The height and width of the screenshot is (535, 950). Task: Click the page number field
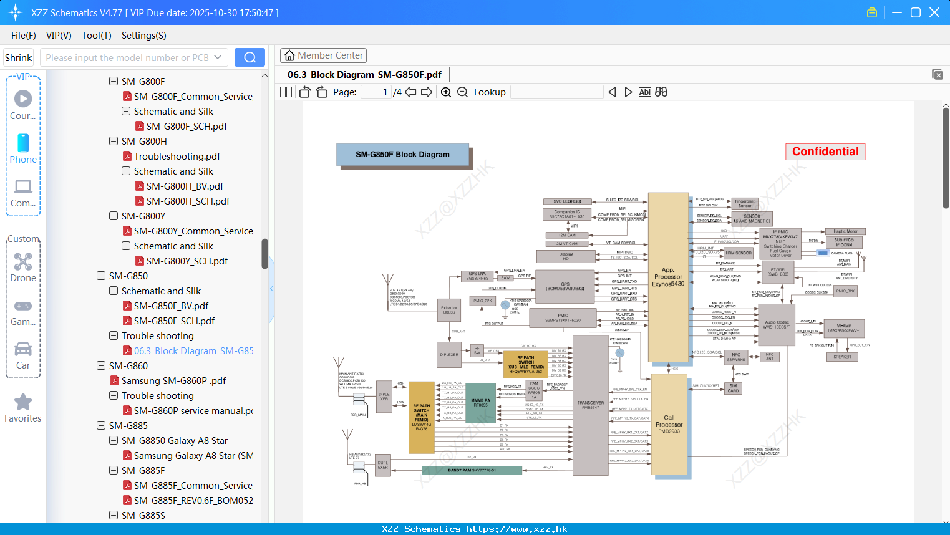coord(376,92)
